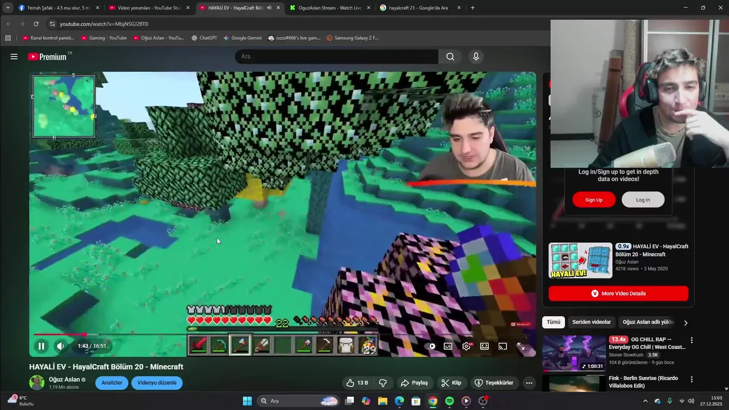Open ChatGPT bookmark

point(204,38)
